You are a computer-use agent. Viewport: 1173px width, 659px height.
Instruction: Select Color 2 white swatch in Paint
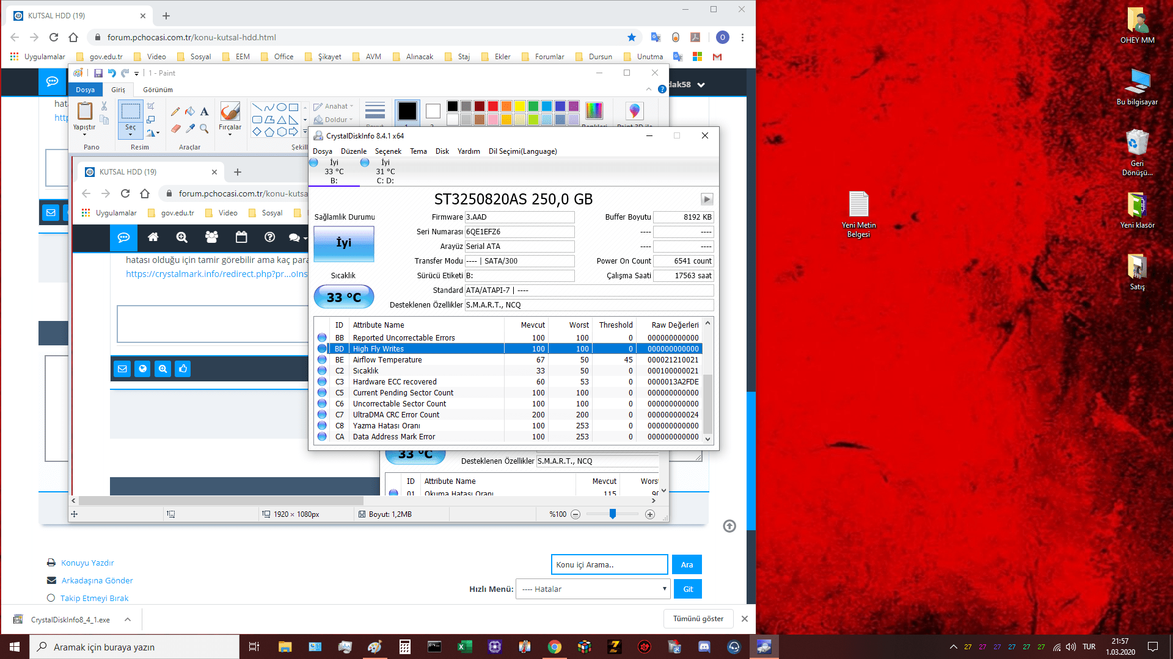[x=433, y=111]
